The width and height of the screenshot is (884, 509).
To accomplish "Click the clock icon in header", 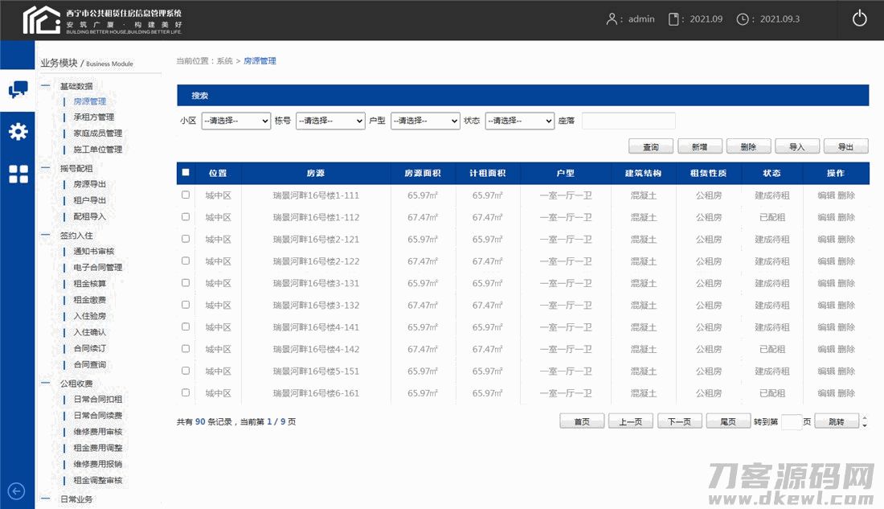I will tap(743, 19).
